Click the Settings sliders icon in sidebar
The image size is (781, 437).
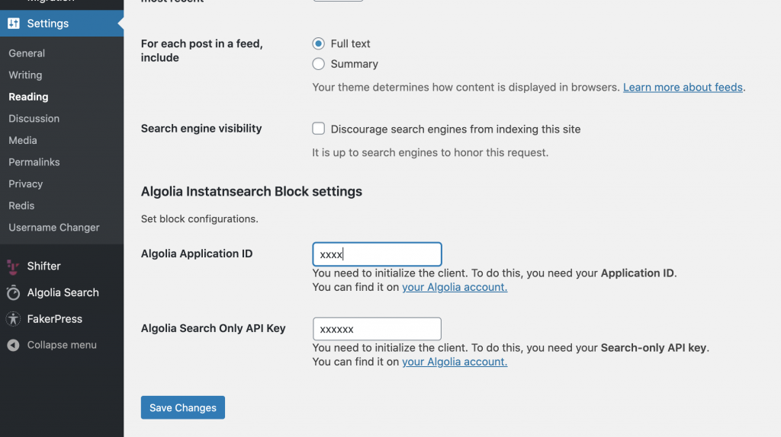(x=14, y=24)
